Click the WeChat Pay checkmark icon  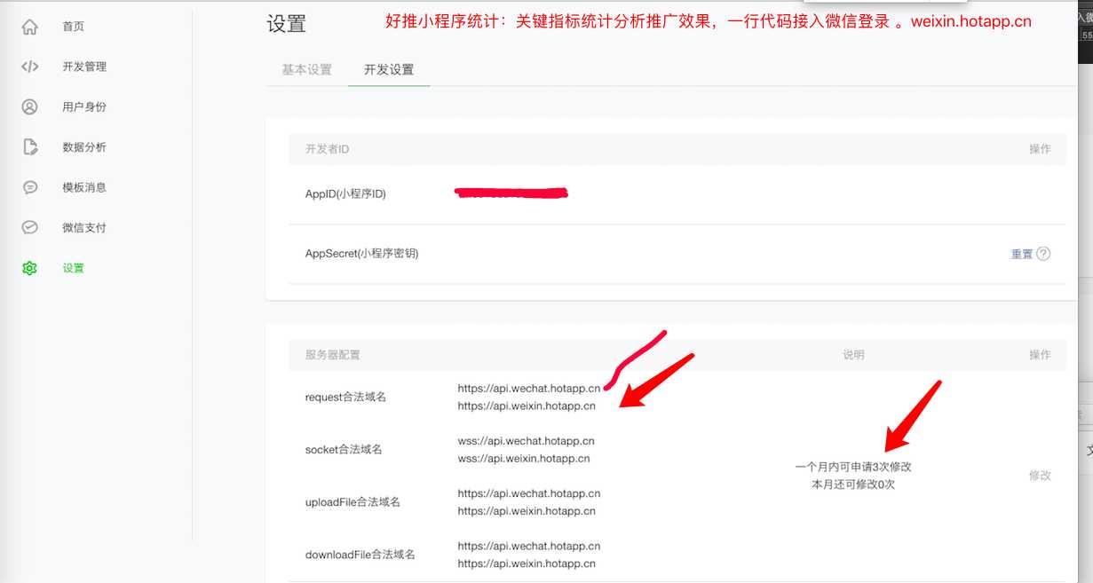[29, 227]
